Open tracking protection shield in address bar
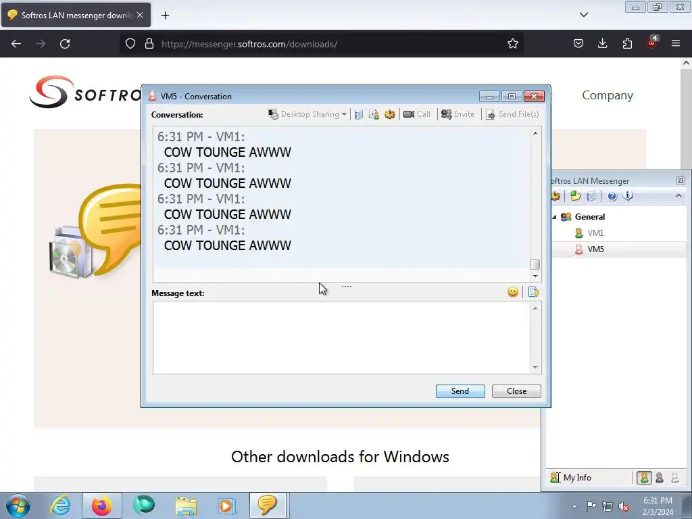The width and height of the screenshot is (692, 519). [x=130, y=44]
